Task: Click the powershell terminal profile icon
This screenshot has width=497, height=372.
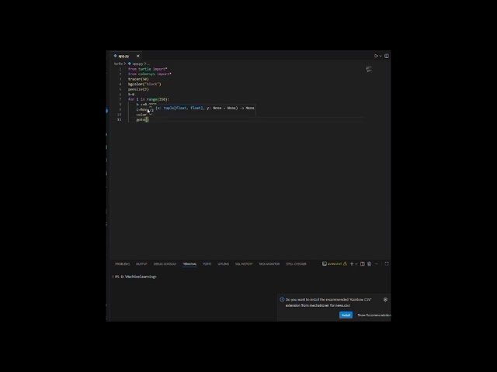Action: 325,263
